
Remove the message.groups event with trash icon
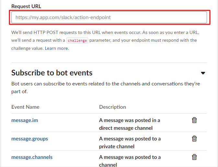(194, 139)
